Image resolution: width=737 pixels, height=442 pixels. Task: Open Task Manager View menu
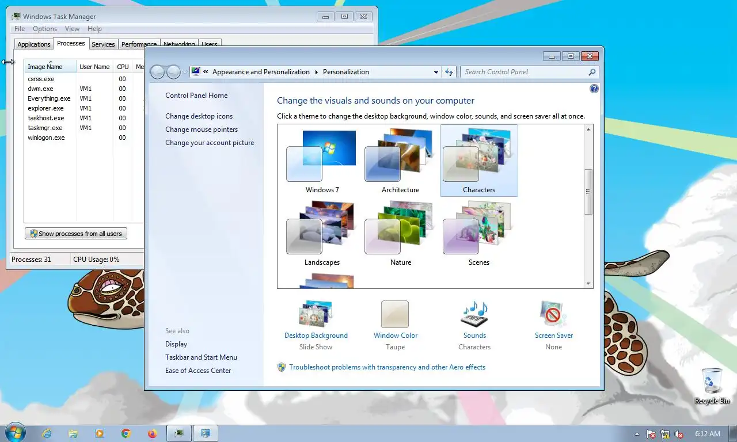72,29
